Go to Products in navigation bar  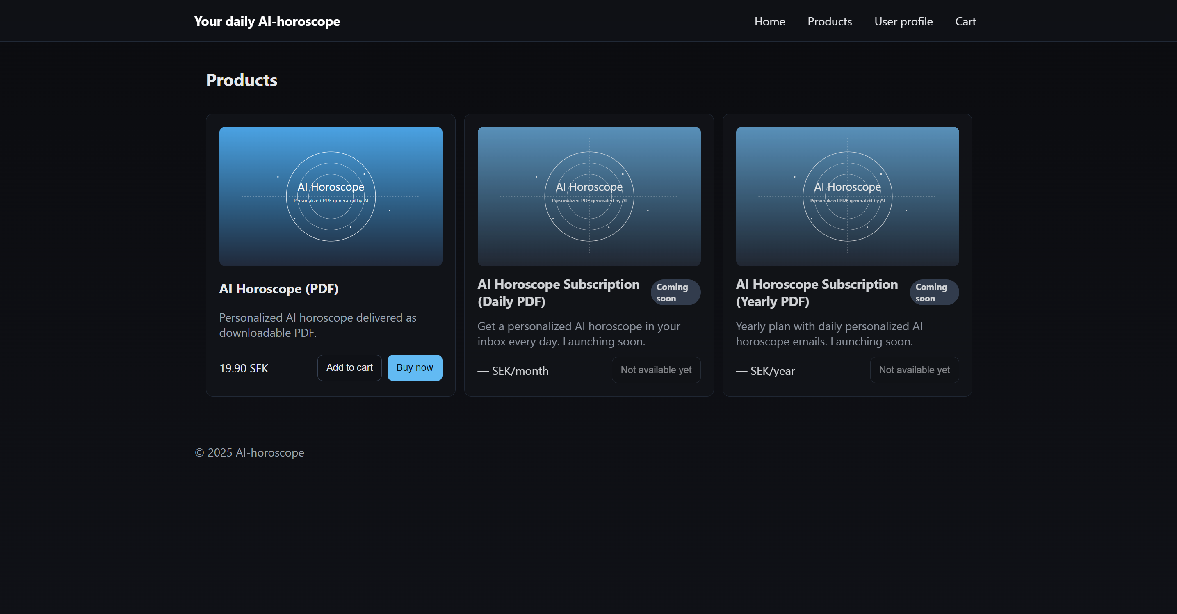click(829, 21)
